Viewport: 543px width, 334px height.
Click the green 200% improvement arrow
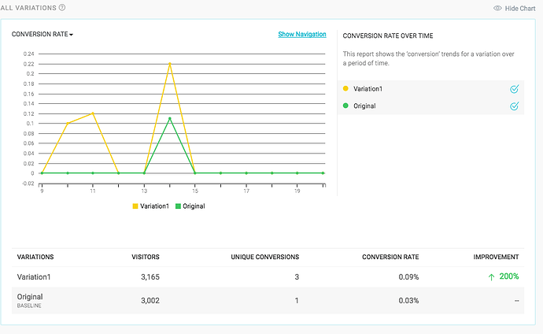click(492, 277)
